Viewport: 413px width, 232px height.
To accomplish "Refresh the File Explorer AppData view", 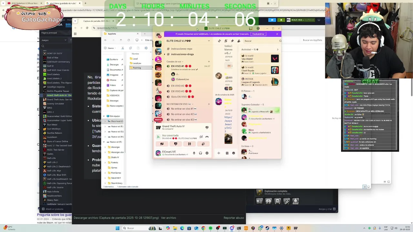I will [x=128, y=40].
